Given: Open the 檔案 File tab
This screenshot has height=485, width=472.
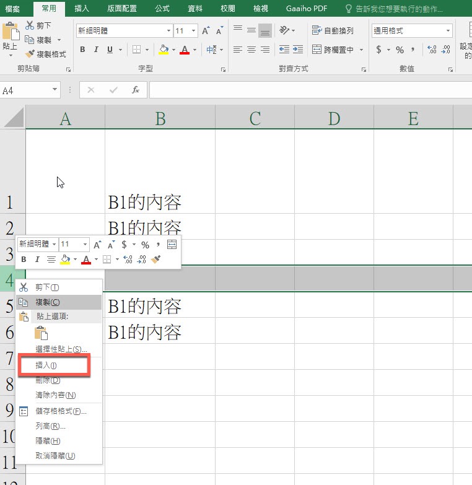Looking at the screenshot, I should [12, 9].
